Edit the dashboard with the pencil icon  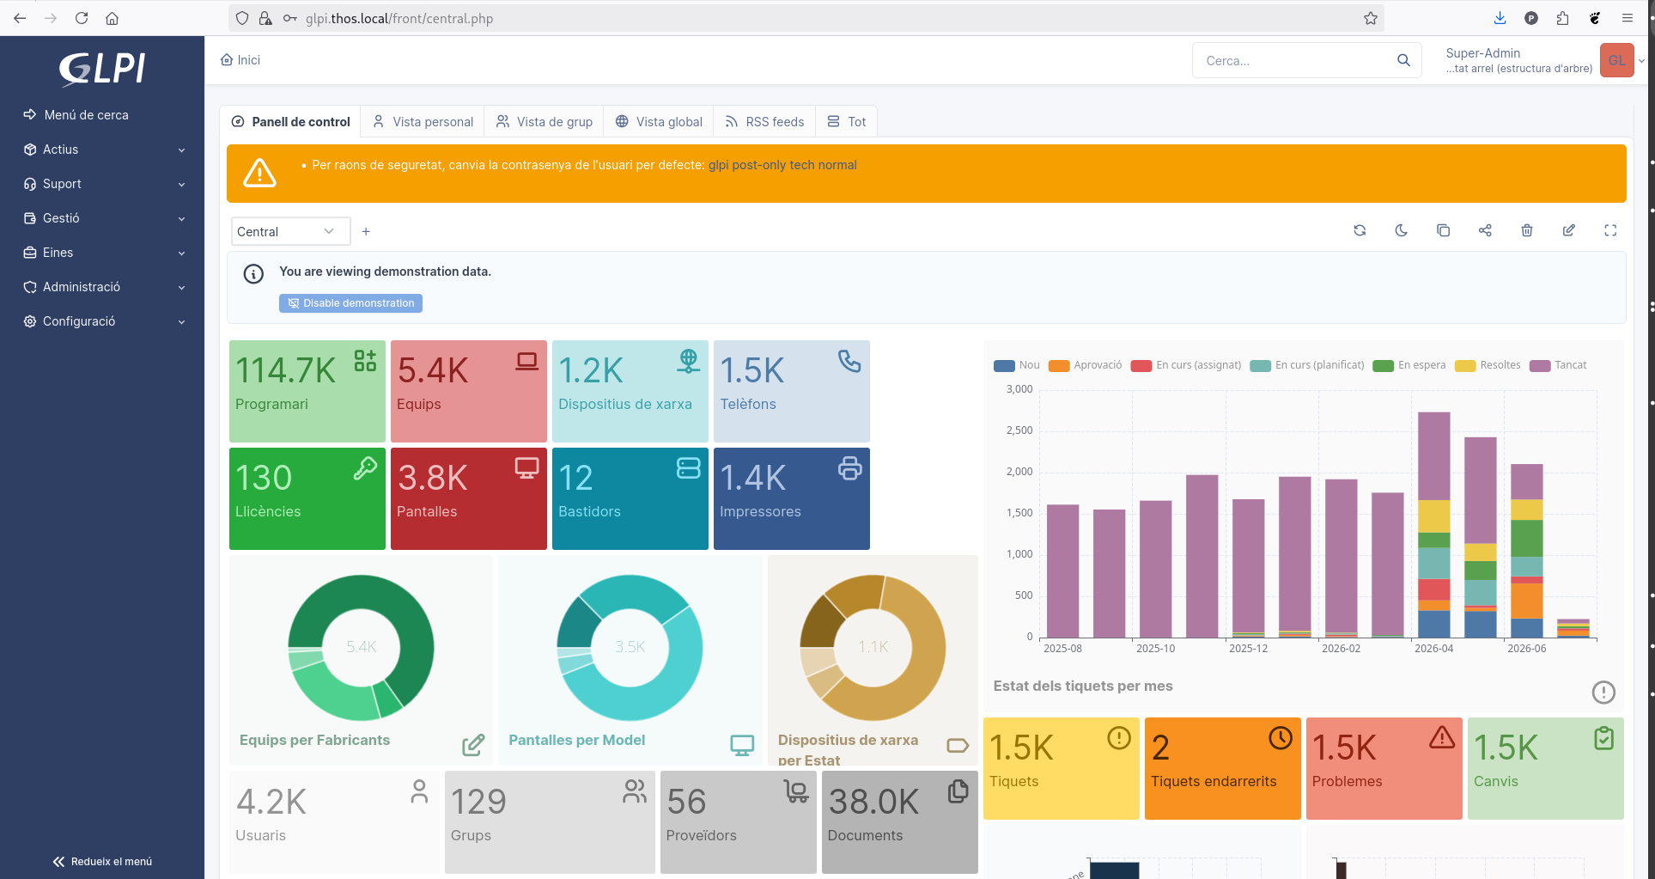(x=1568, y=230)
